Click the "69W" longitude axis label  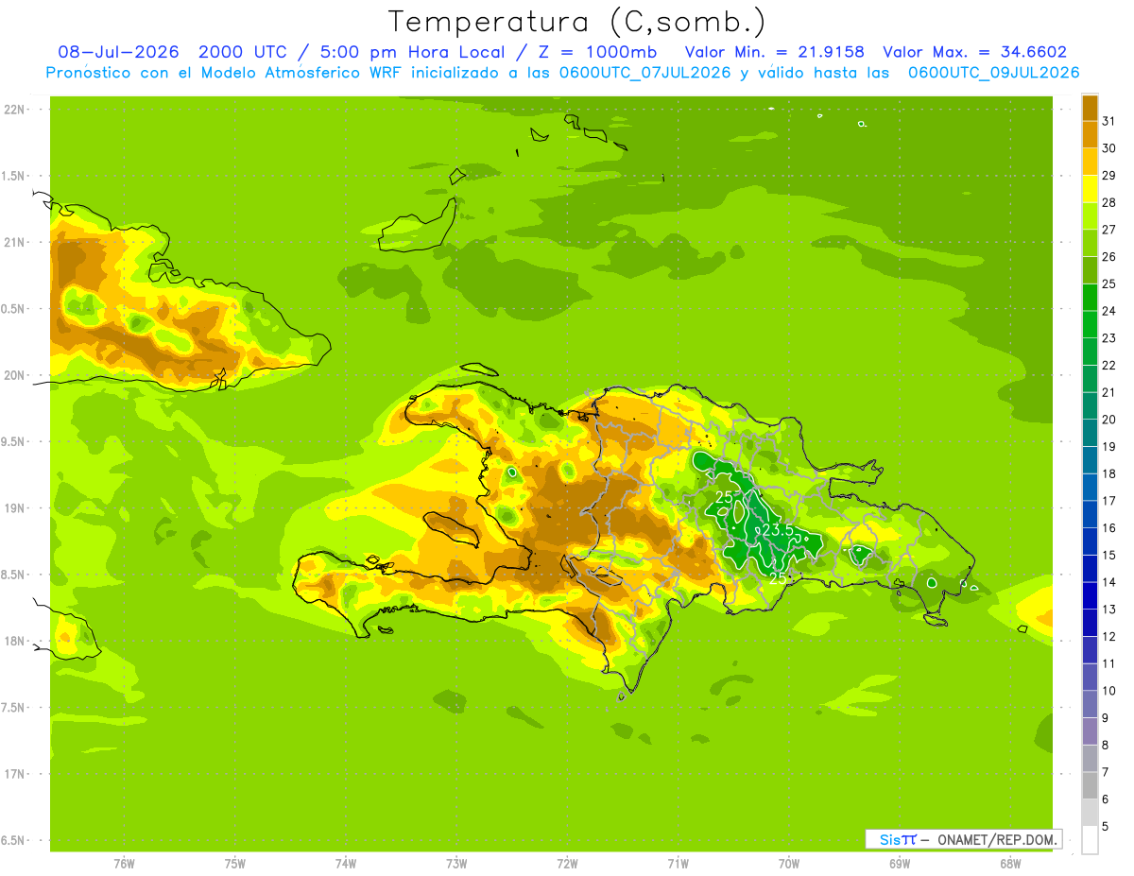[x=900, y=864]
